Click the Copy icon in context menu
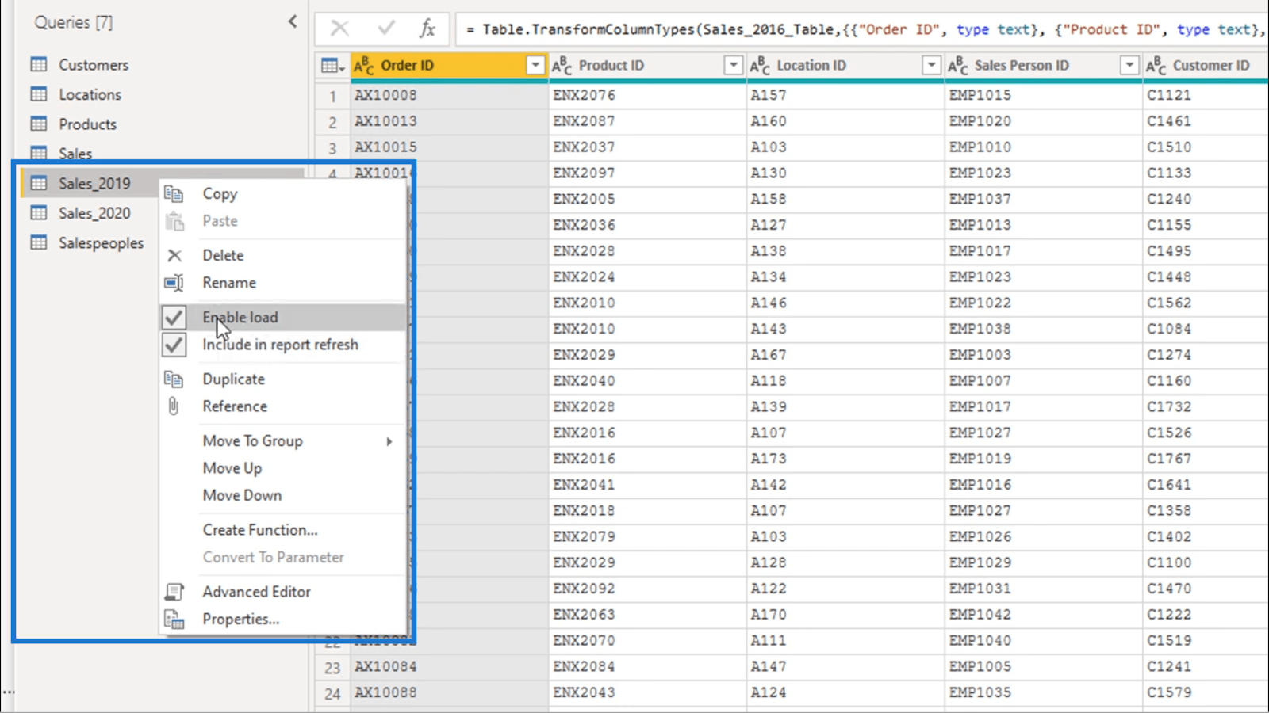1269x713 pixels. tap(174, 194)
